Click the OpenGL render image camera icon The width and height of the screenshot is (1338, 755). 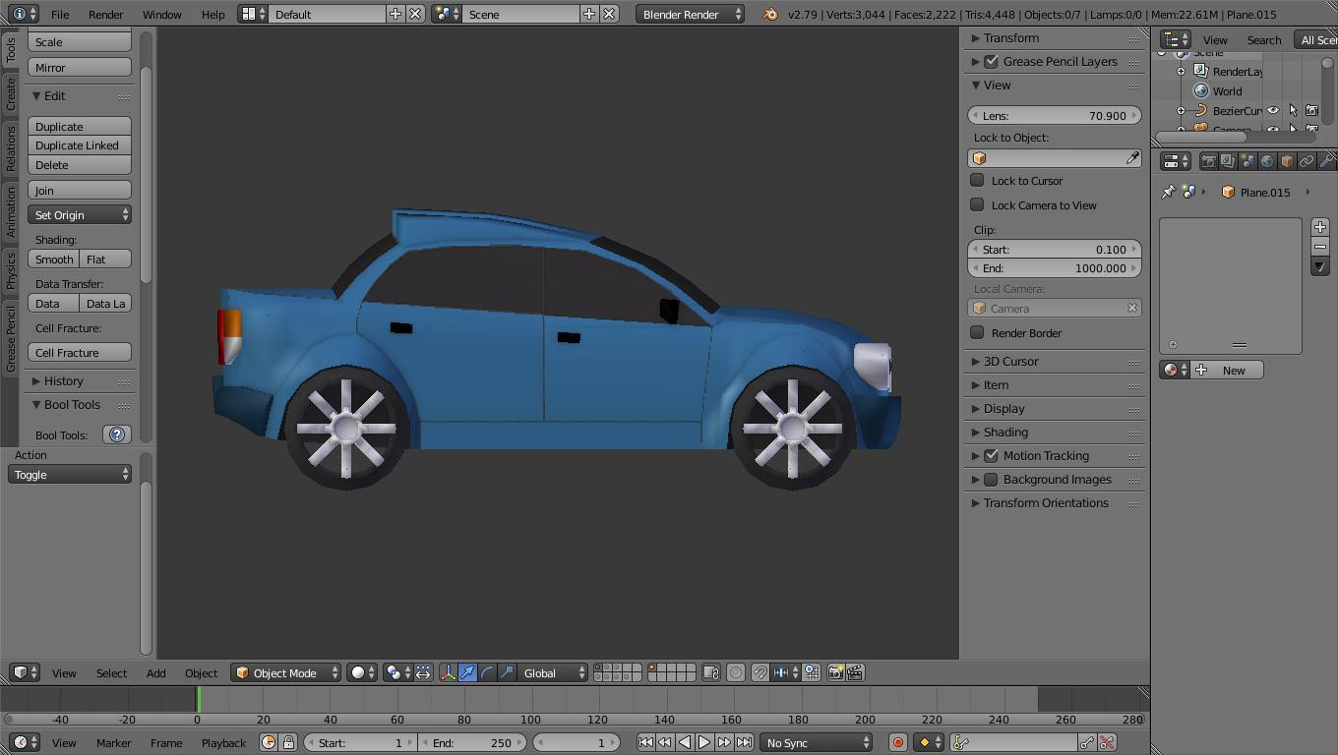(x=835, y=672)
